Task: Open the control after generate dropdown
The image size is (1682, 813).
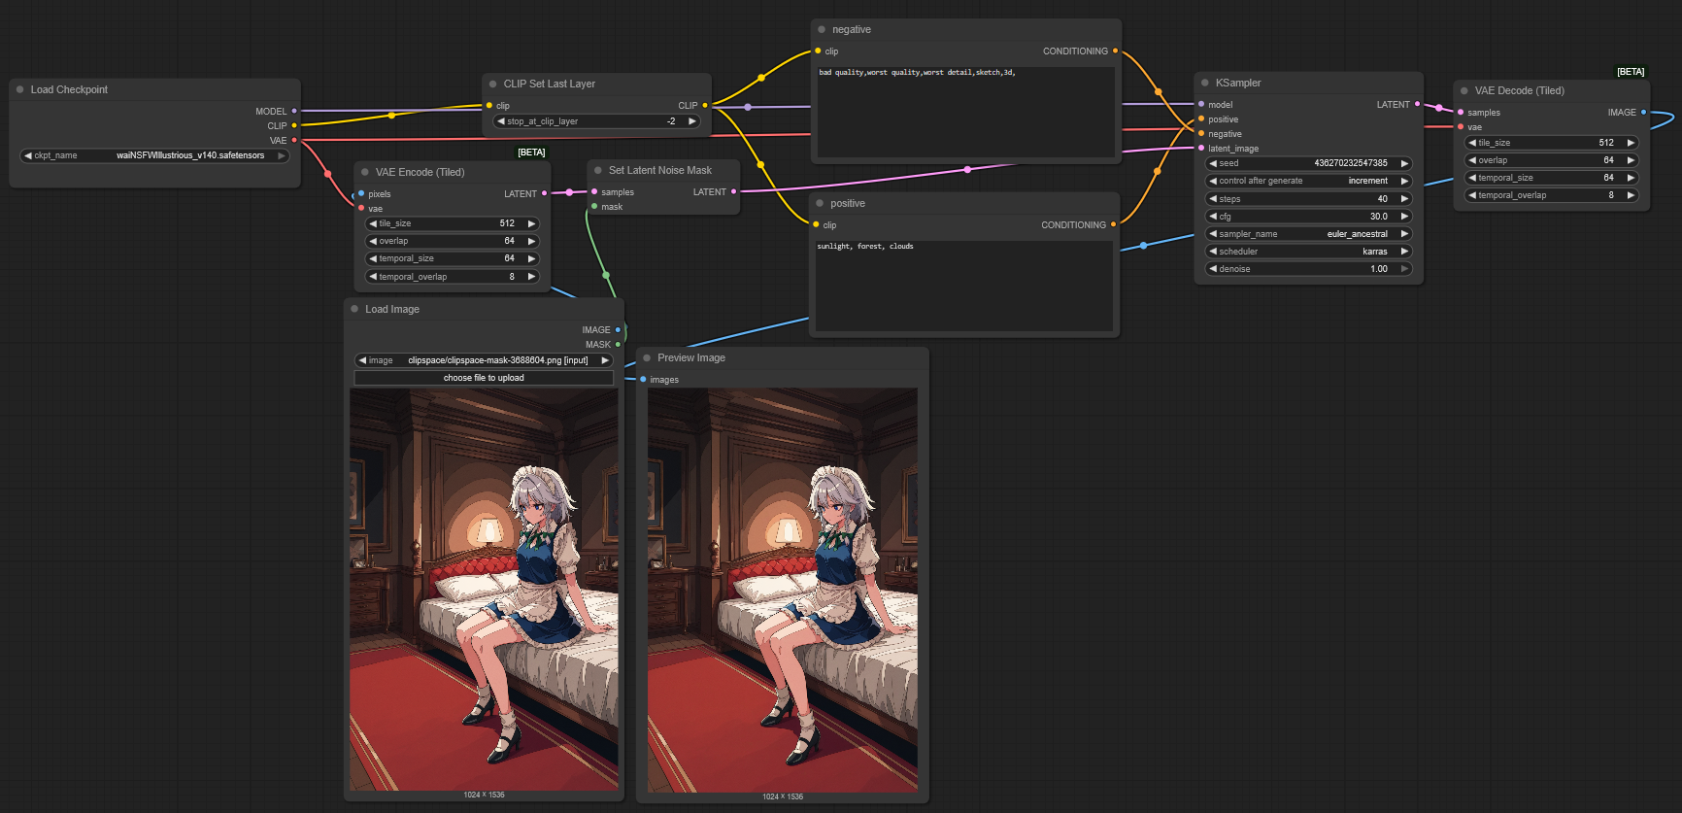Action: point(1309,181)
